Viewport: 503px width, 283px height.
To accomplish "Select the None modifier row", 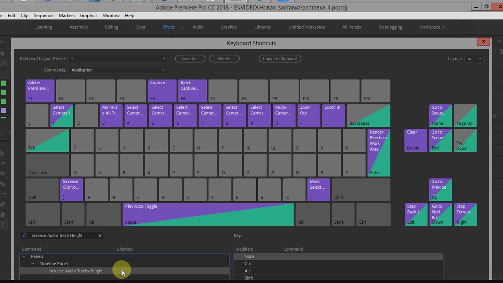I will tap(338, 256).
